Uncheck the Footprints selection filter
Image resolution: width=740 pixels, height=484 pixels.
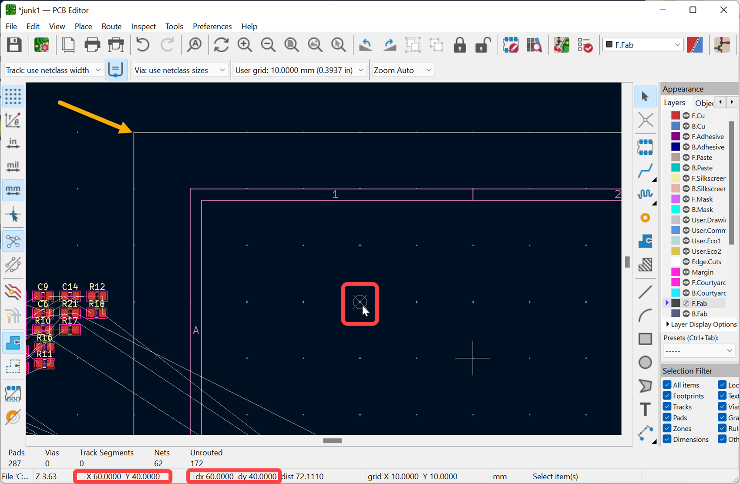click(667, 396)
